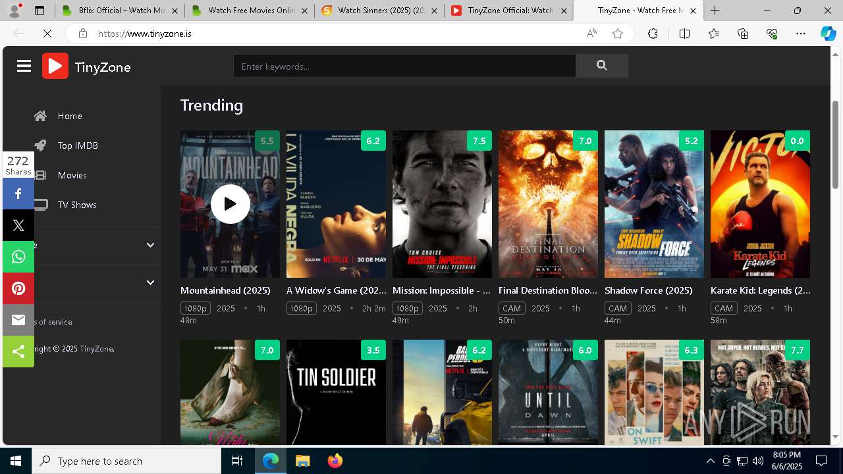Image resolution: width=843 pixels, height=474 pixels.
Task: Open the Until Dawn poster
Action: pyautogui.click(x=548, y=392)
